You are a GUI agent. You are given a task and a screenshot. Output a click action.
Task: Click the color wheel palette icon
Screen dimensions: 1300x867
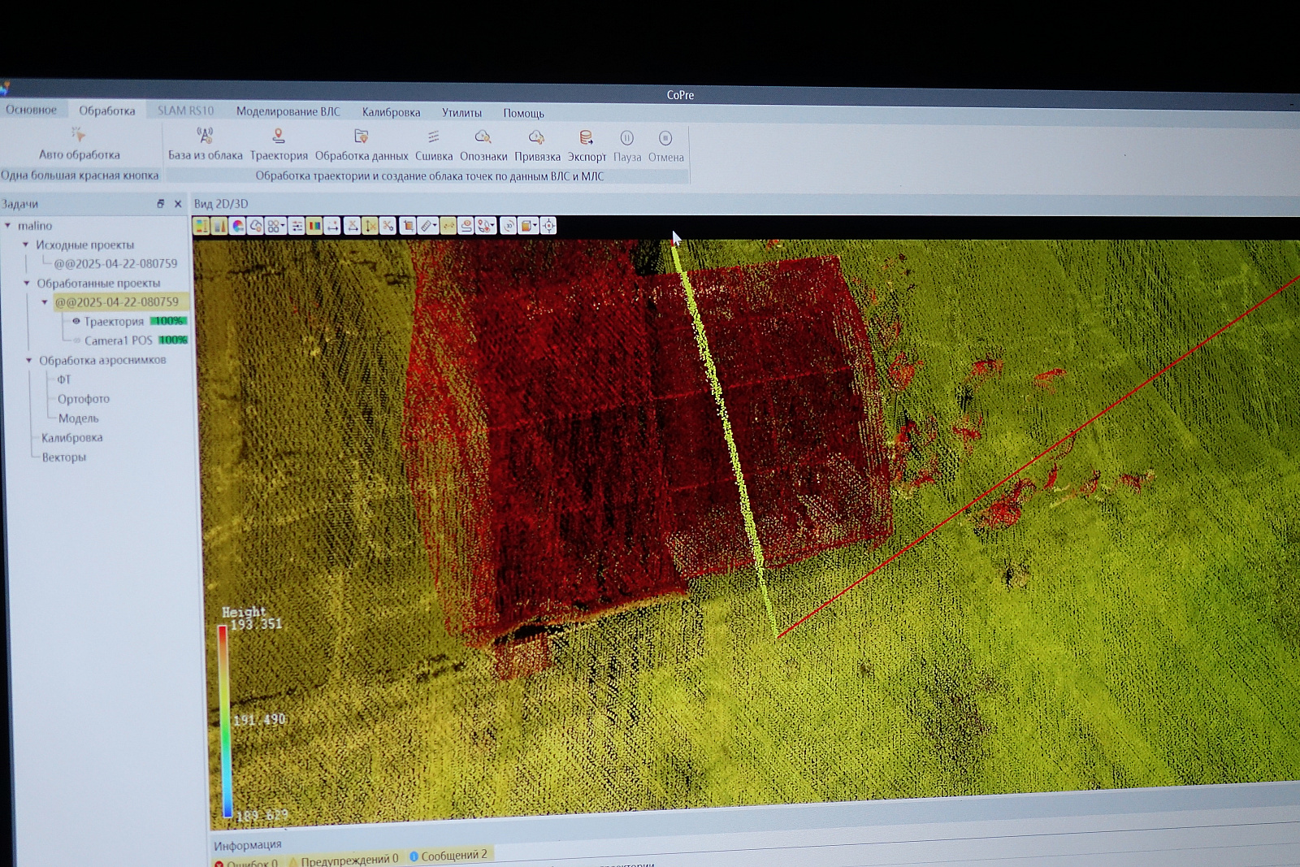[x=237, y=226]
